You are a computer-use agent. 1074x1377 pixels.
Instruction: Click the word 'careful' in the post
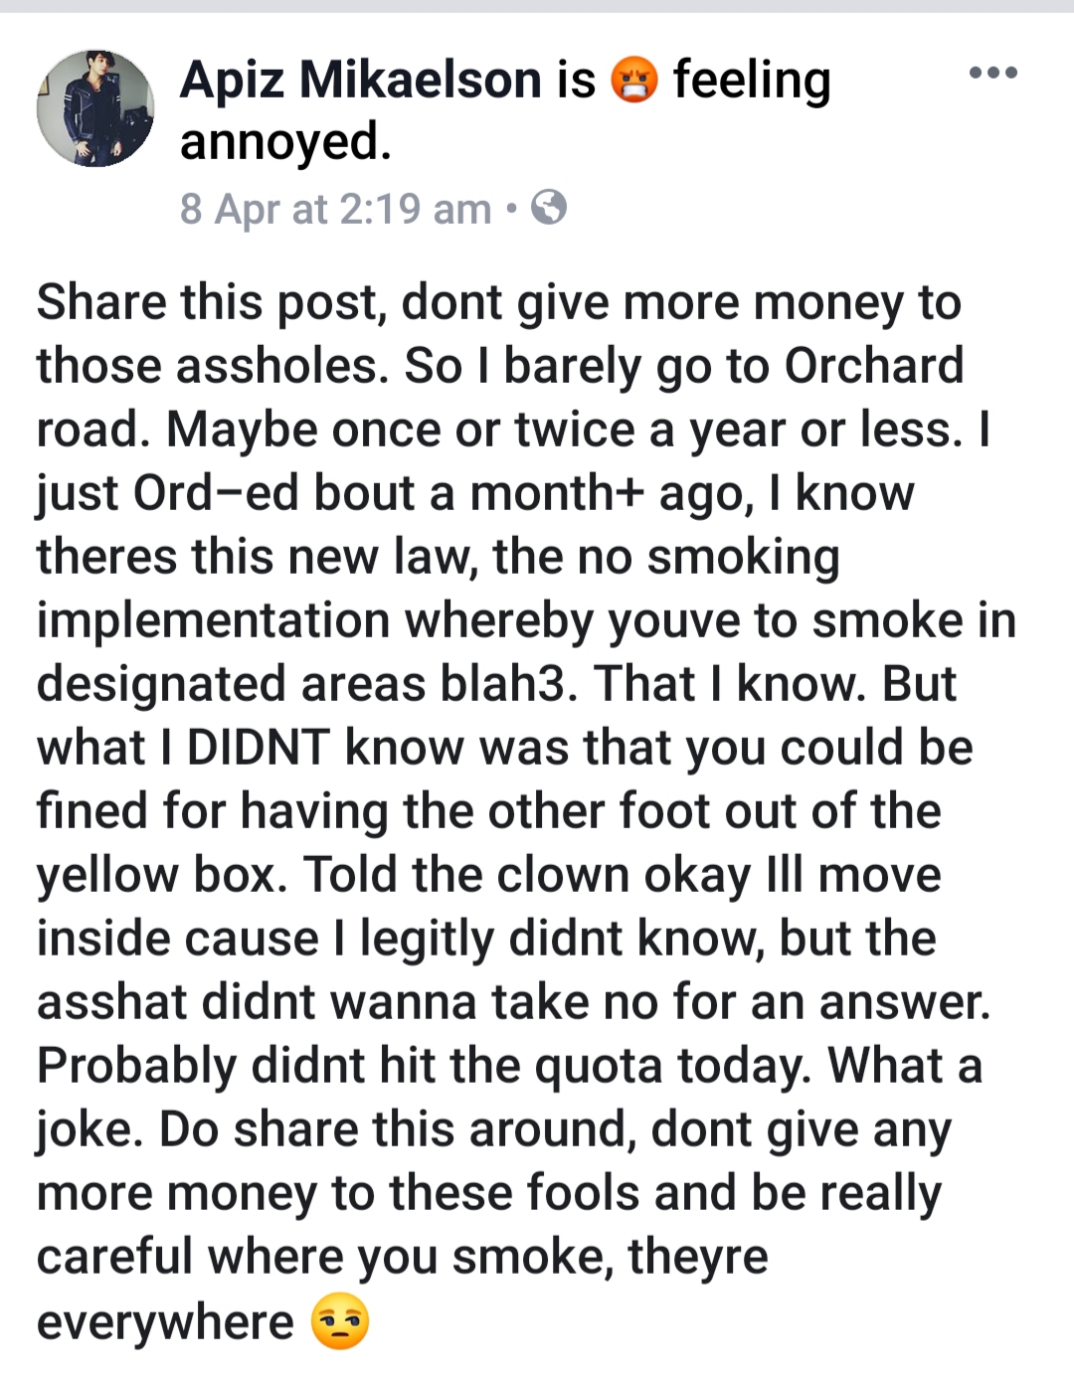pyautogui.click(x=114, y=1257)
